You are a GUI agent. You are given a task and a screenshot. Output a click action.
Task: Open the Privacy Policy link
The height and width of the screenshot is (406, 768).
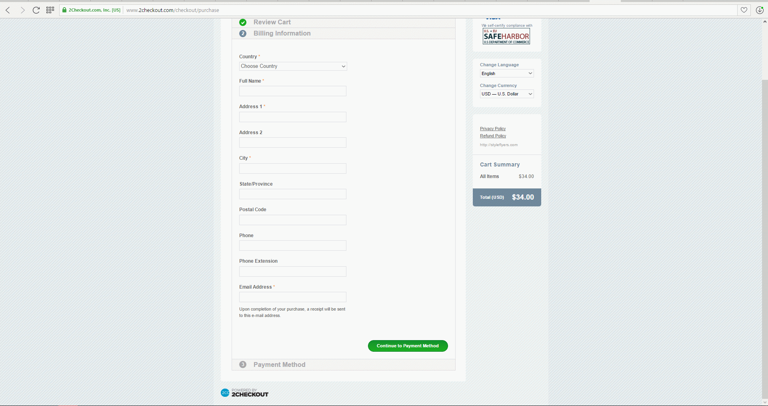(x=493, y=129)
